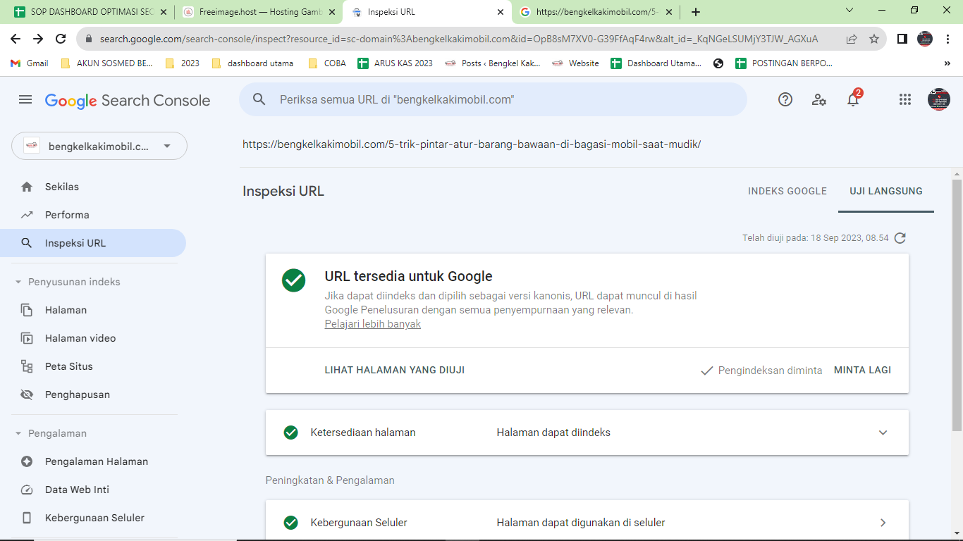Open the 2023 bookmark folder
This screenshot has width=963, height=541.
pyautogui.click(x=183, y=63)
